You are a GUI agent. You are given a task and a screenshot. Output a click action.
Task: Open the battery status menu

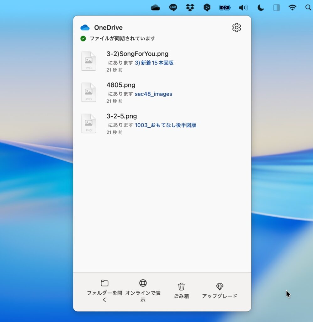pos(225,8)
